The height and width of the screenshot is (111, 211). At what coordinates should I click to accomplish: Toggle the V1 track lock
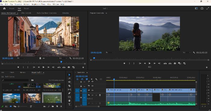coord(81,90)
